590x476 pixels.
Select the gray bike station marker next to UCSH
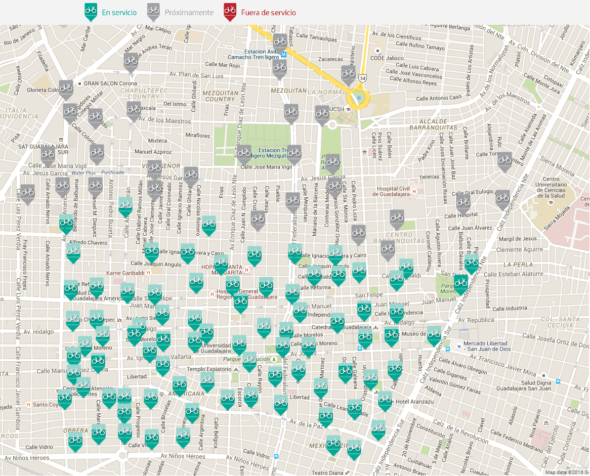322,114
